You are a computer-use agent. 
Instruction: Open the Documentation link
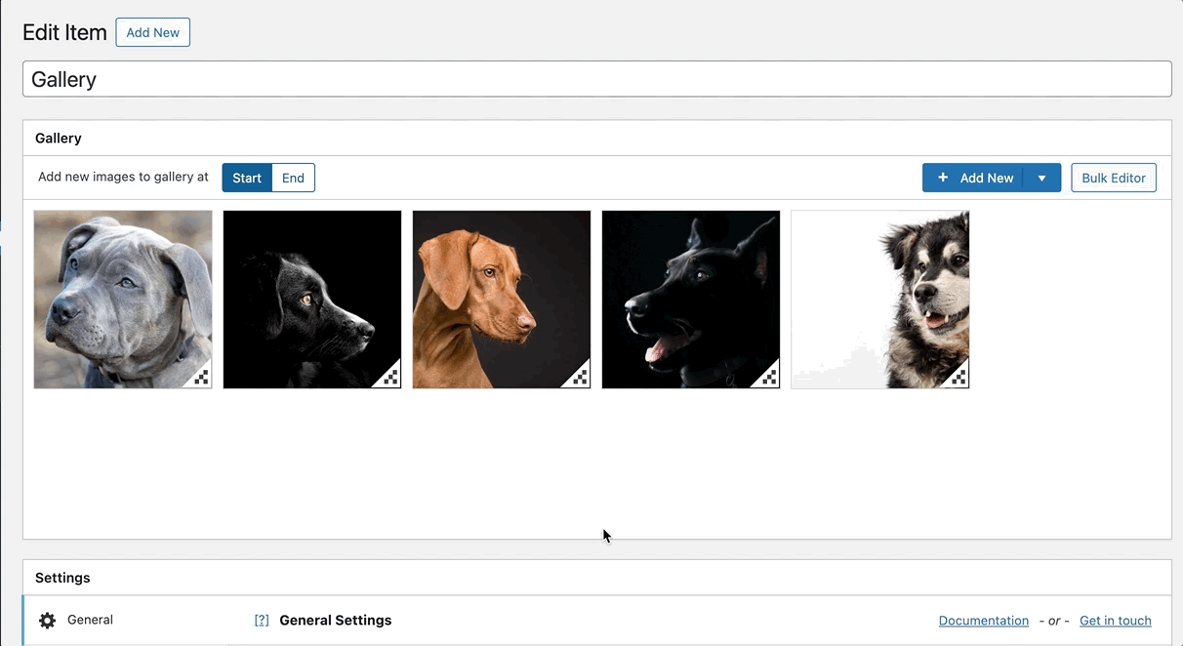[983, 621]
